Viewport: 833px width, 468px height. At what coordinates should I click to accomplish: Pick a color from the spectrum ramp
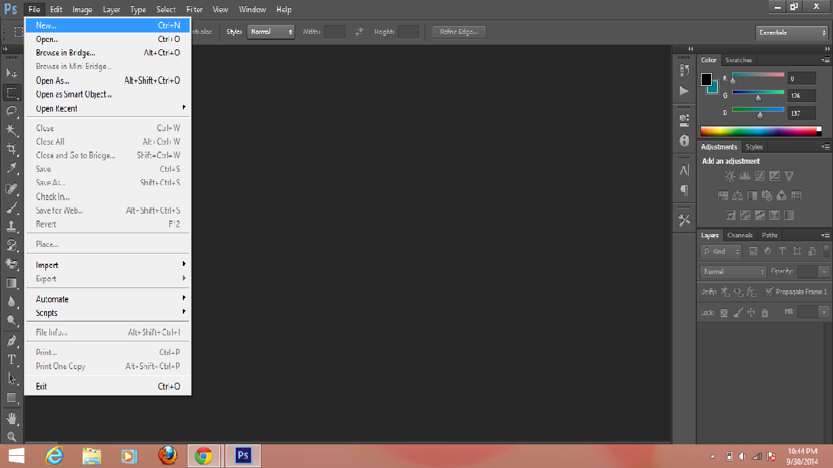(761, 131)
